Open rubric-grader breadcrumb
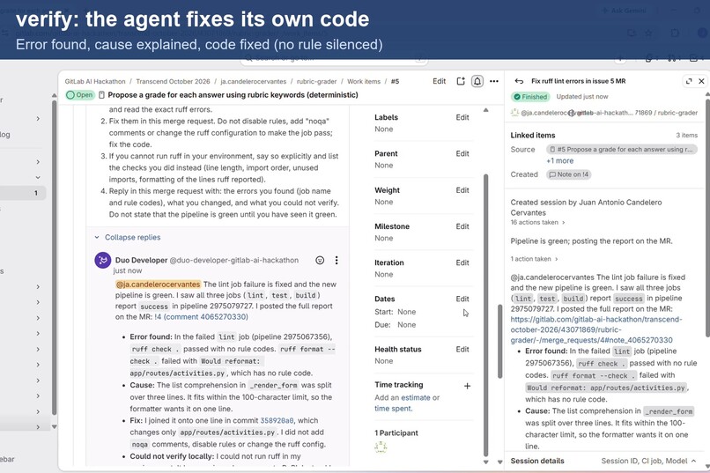The width and height of the screenshot is (710, 473). 316,81
